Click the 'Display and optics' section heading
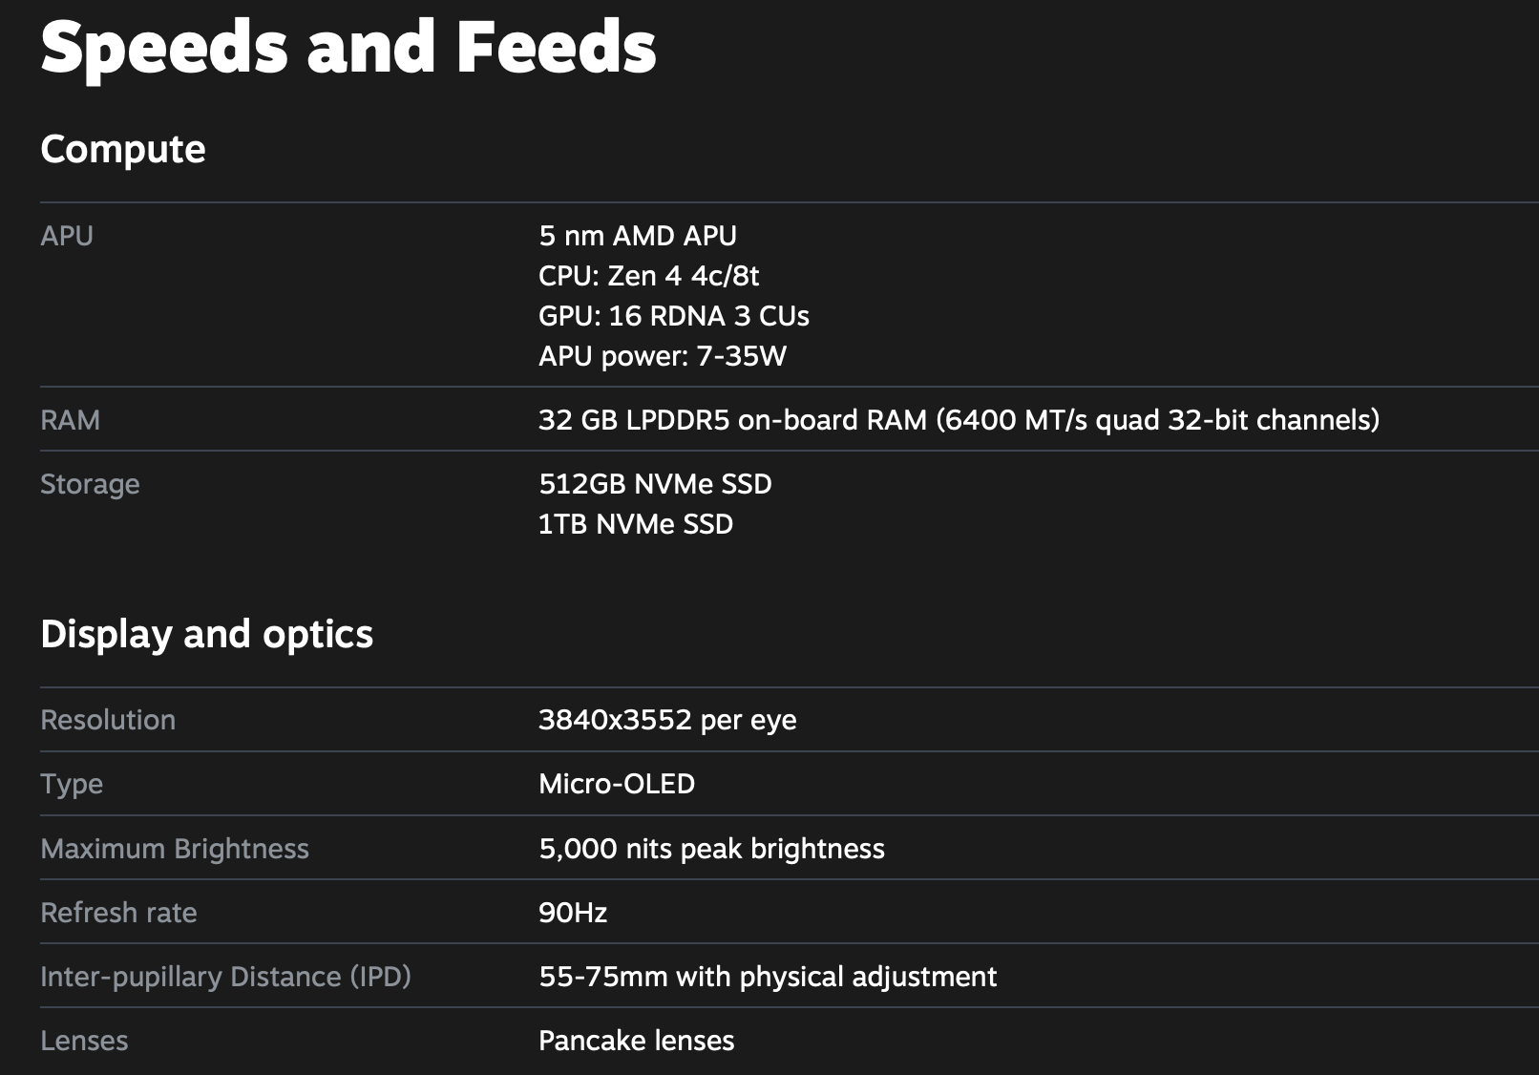The height and width of the screenshot is (1075, 1539). tap(206, 634)
